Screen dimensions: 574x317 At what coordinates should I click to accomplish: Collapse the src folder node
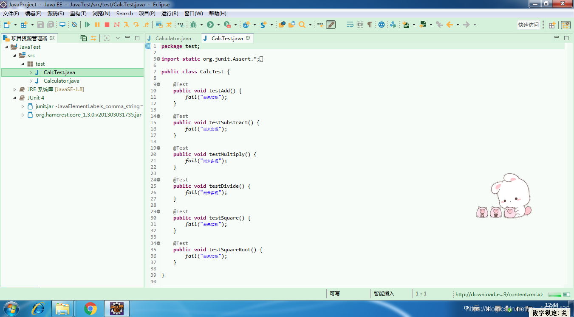[x=14, y=56]
